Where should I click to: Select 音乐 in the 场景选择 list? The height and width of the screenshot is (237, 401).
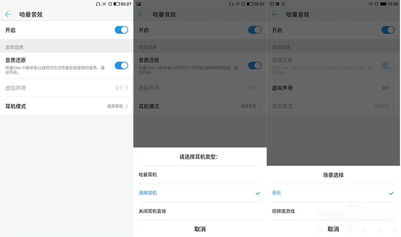coord(333,193)
